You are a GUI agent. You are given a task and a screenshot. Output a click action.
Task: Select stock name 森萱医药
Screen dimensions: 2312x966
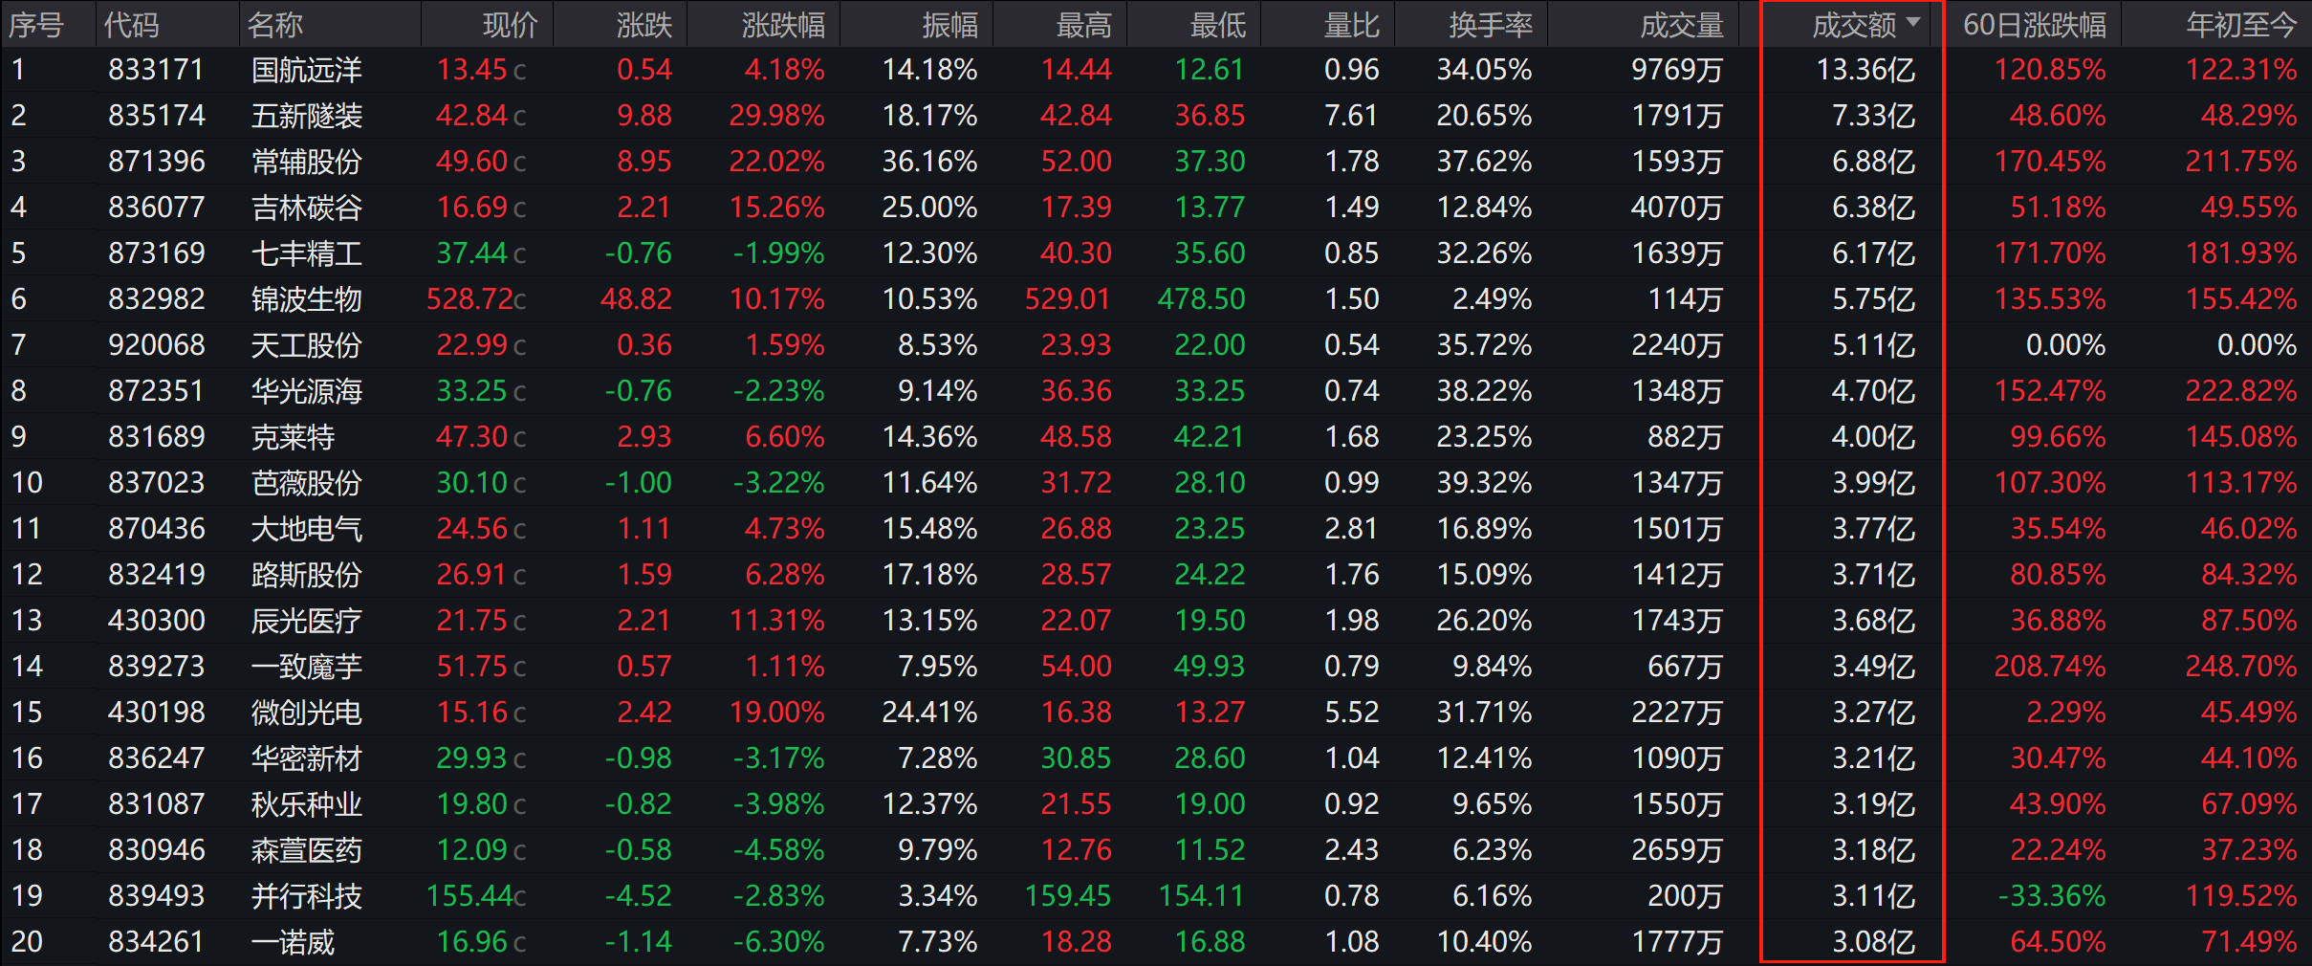[307, 850]
